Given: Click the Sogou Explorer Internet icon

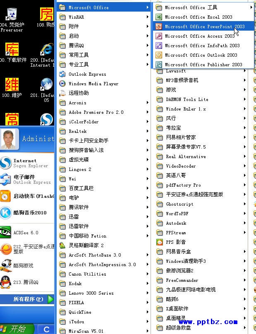Looking at the screenshot, I should (6, 163).
